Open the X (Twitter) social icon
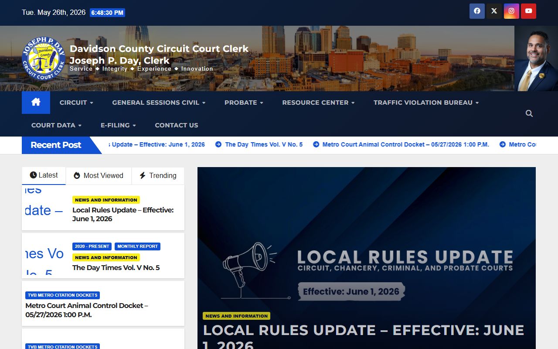558x349 pixels. tap(494, 11)
